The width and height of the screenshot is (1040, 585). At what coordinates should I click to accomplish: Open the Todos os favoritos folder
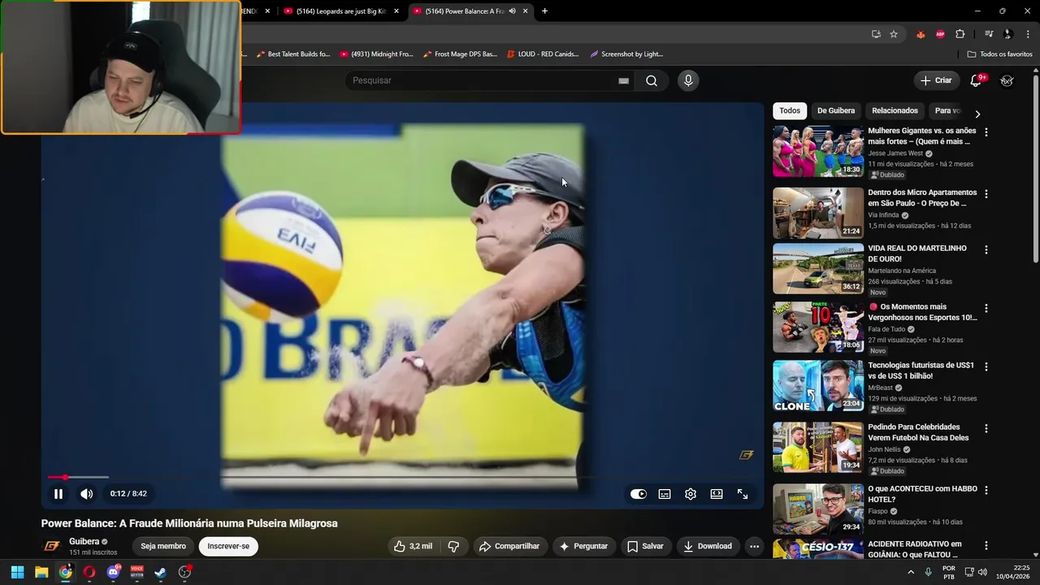pos(999,54)
